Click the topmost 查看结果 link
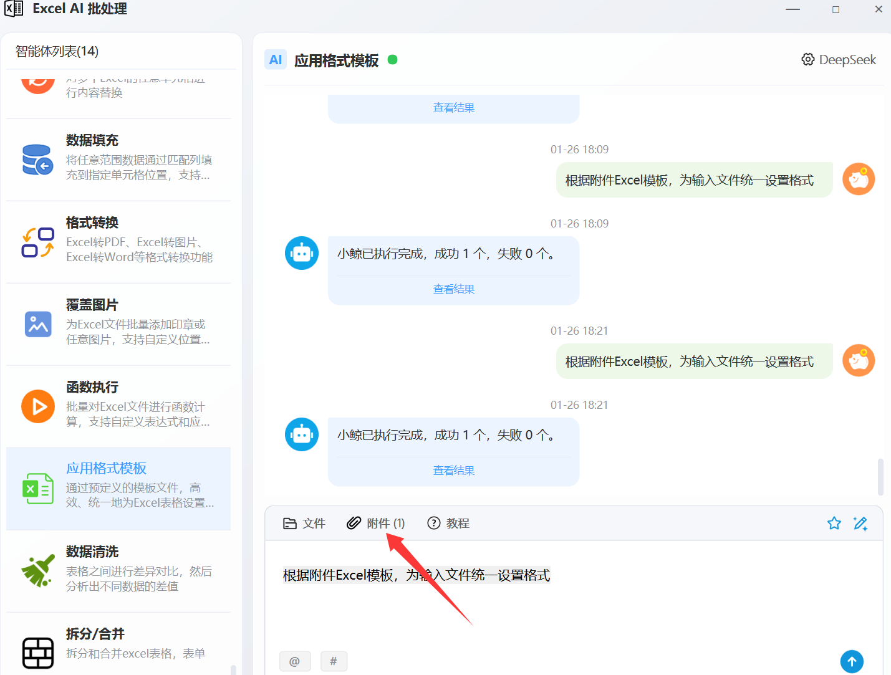This screenshot has width=891, height=675. click(454, 108)
